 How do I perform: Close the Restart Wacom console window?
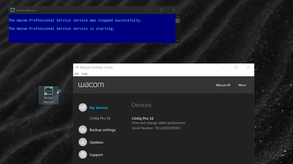point(174,10)
